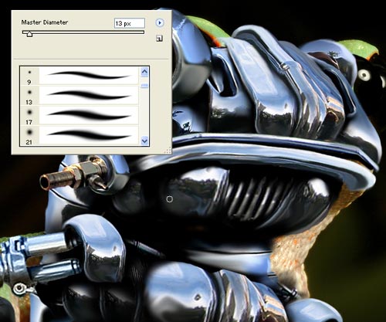This screenshot has height=322, width=386.
Task: Click the Master Diameter label
Action: [x=45, y=22]
